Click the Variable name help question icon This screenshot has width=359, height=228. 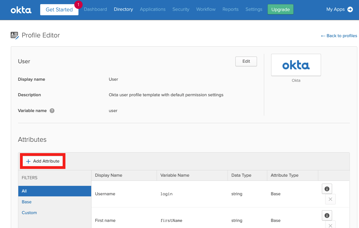[x=52, y=111]
